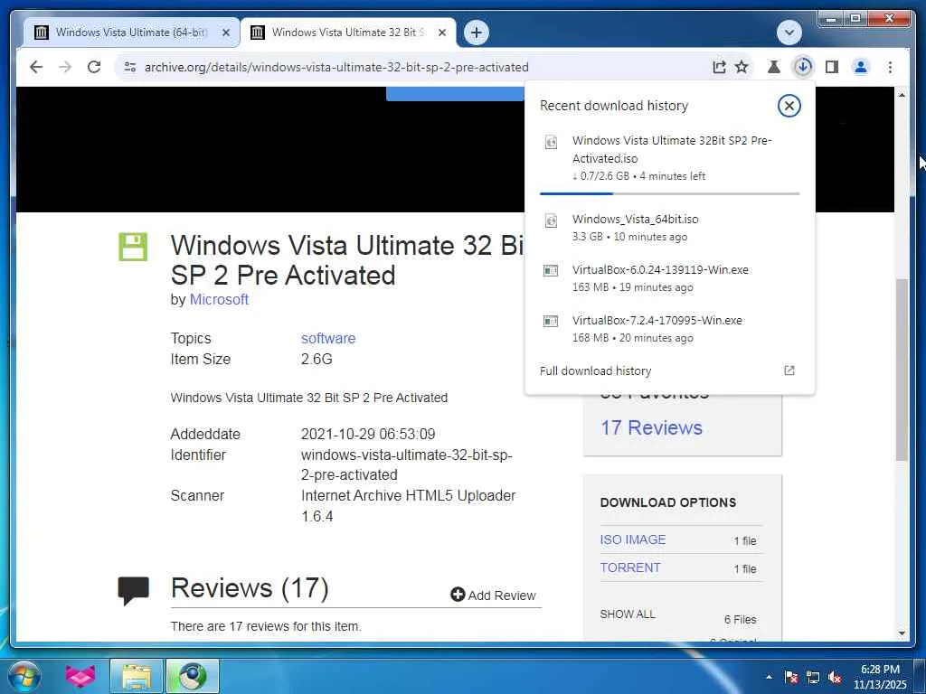The height and width of the screenshot is (694, 926).
Task: Close the Recent download history popup
Action: [789, 107]
